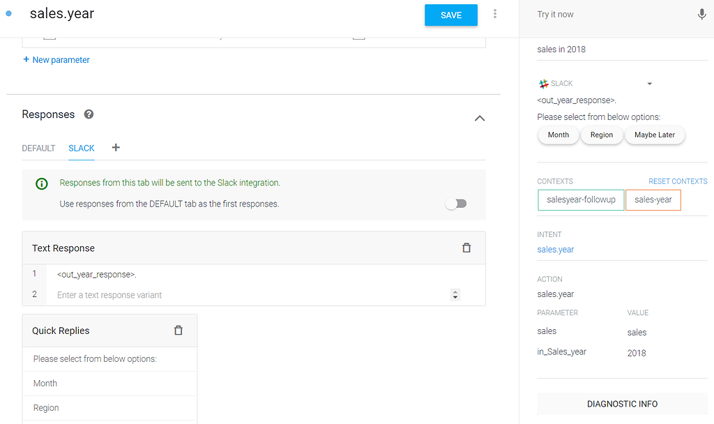The width and height of the screenshot is (714, 424).
Task: Click the empty text response variant field
Action: coord(209,294)
